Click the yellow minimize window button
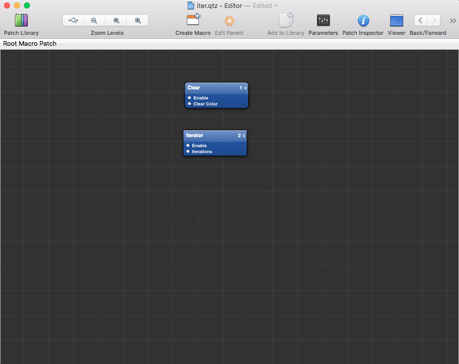This screenshot has height=364, width=459. coord(17,5)
